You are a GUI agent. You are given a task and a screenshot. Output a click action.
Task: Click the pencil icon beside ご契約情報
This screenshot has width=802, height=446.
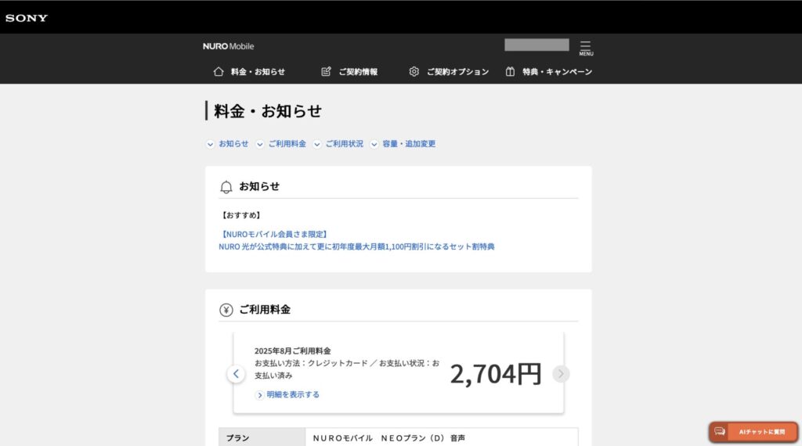tap(326, 72)
